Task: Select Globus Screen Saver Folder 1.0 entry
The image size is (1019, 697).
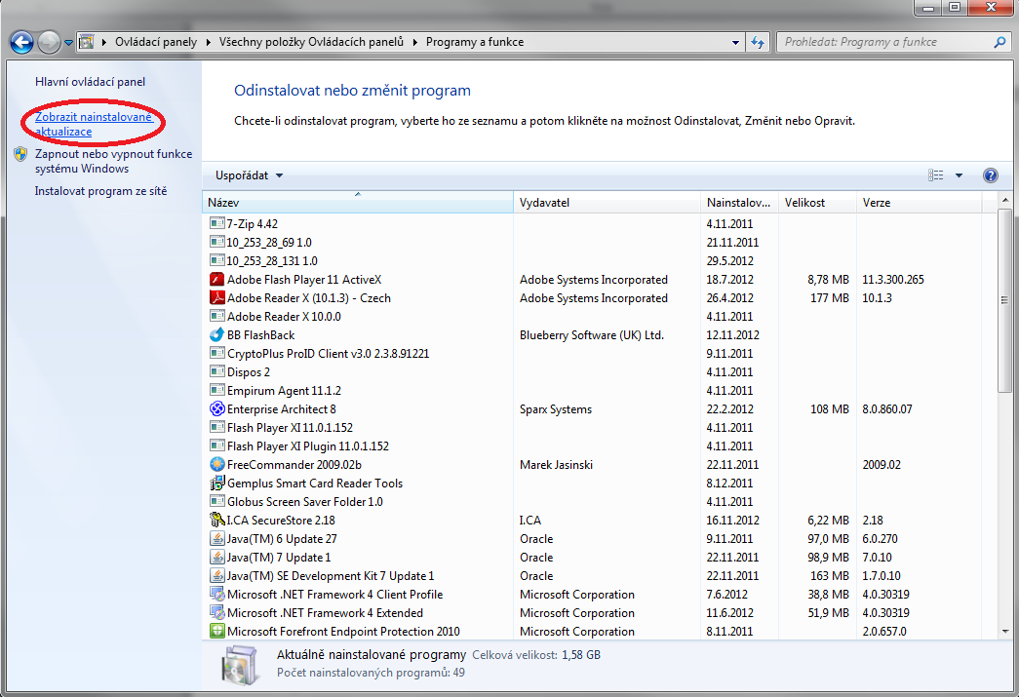Action: click(305, 501)
